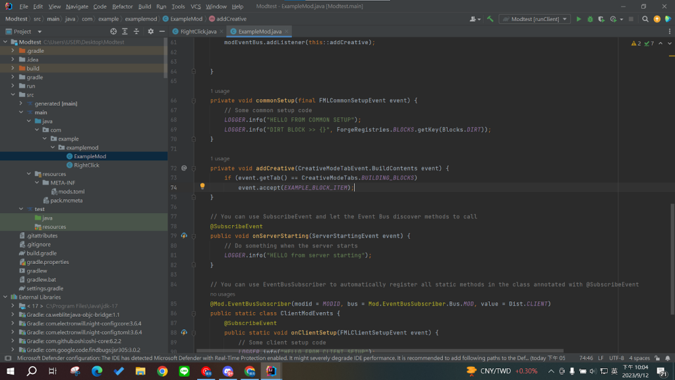Image resolution: width=675 pixels, height=380 pixels.
Task: Expand the build folder in tree
Action: 13,68
